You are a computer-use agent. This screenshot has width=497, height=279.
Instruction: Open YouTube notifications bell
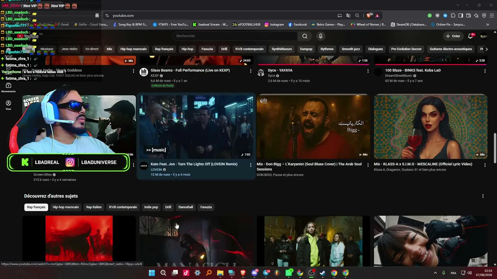pos(470,36)
